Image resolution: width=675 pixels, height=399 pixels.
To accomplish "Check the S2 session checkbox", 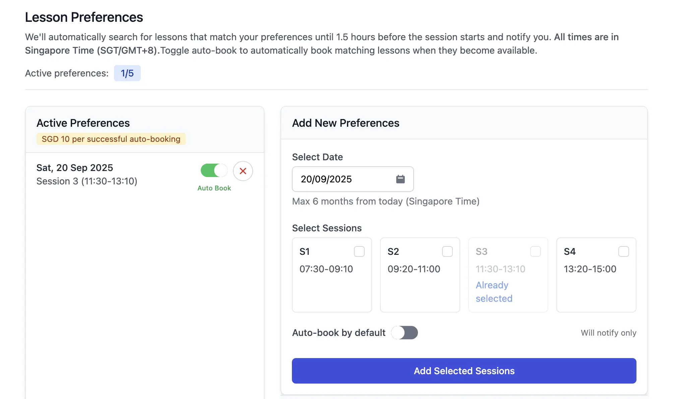I will pyautogui.click(x=447, y=251).
